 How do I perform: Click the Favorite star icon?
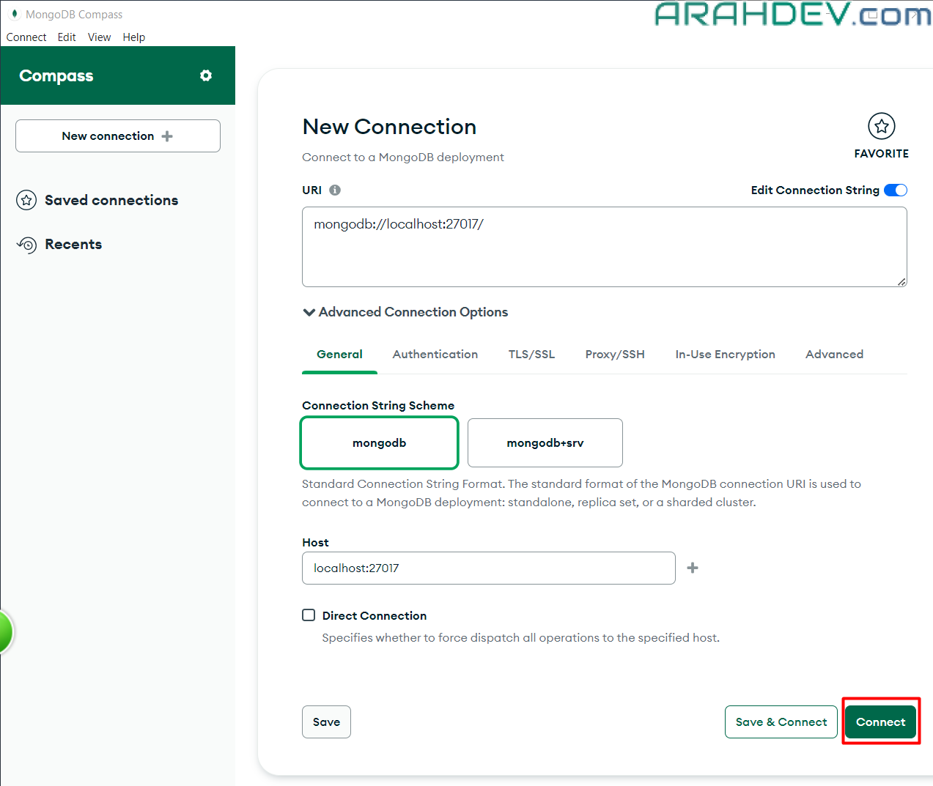click(x=881, y=127)
